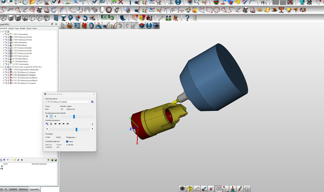The image size is (324, 192).
Task: Jump to simulation start button
Action: (55, 124)
